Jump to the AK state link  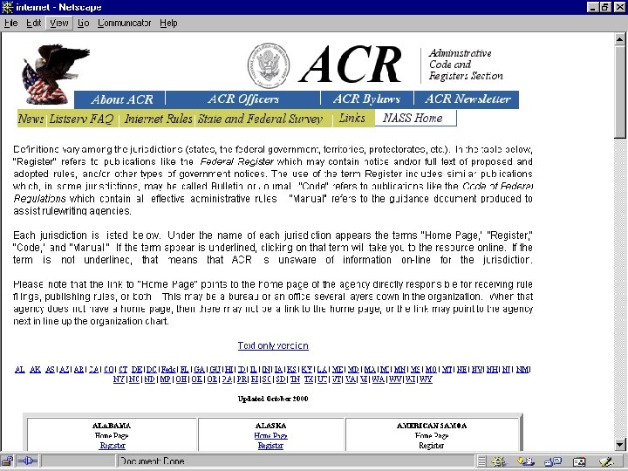[x=35, y=369]
